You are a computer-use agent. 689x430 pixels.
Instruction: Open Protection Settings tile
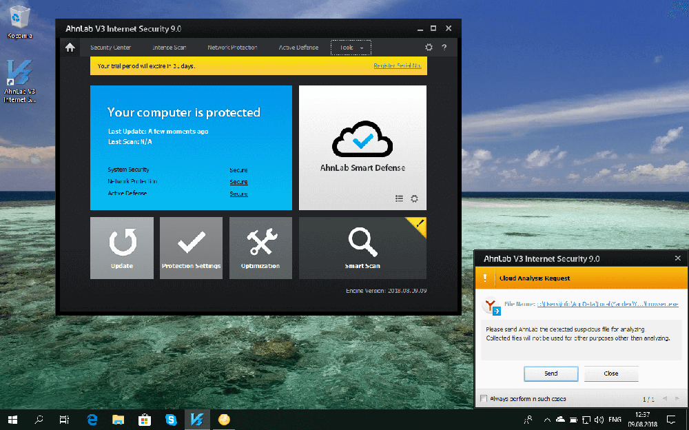191,247
